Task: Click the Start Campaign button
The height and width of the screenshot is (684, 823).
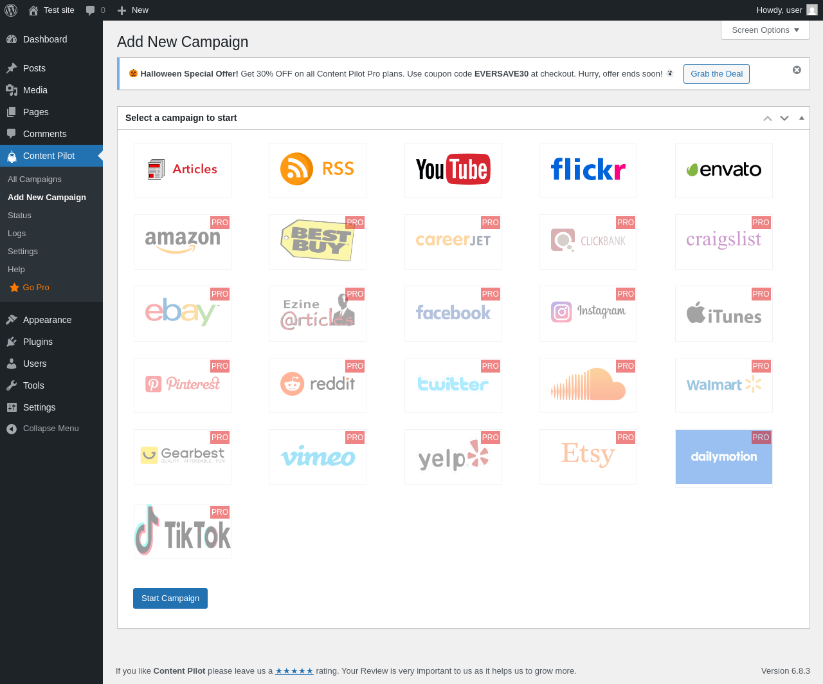Action: (x=170, y=598)
